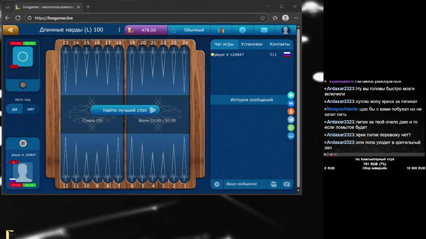Click the Russian flag next to 511
This screenshot has width=426, height=239.
coord(287,54)
